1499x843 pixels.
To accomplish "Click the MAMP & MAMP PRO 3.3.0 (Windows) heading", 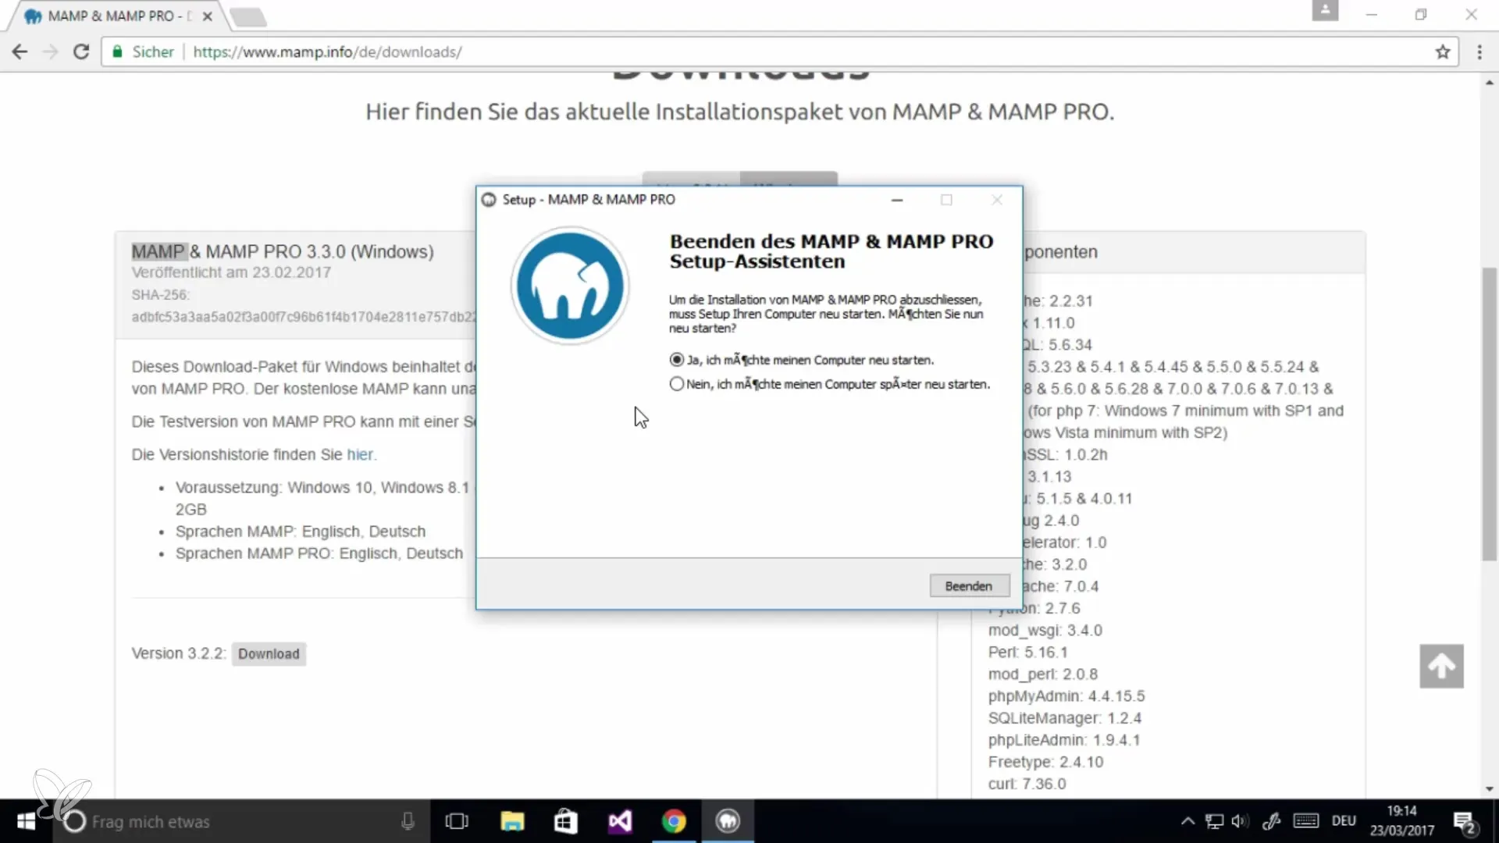I will coord(283,252).
